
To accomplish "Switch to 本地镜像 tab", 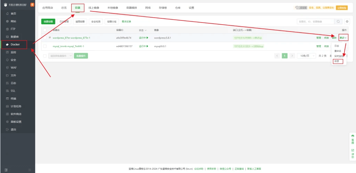I will click(x=113, y=8).
